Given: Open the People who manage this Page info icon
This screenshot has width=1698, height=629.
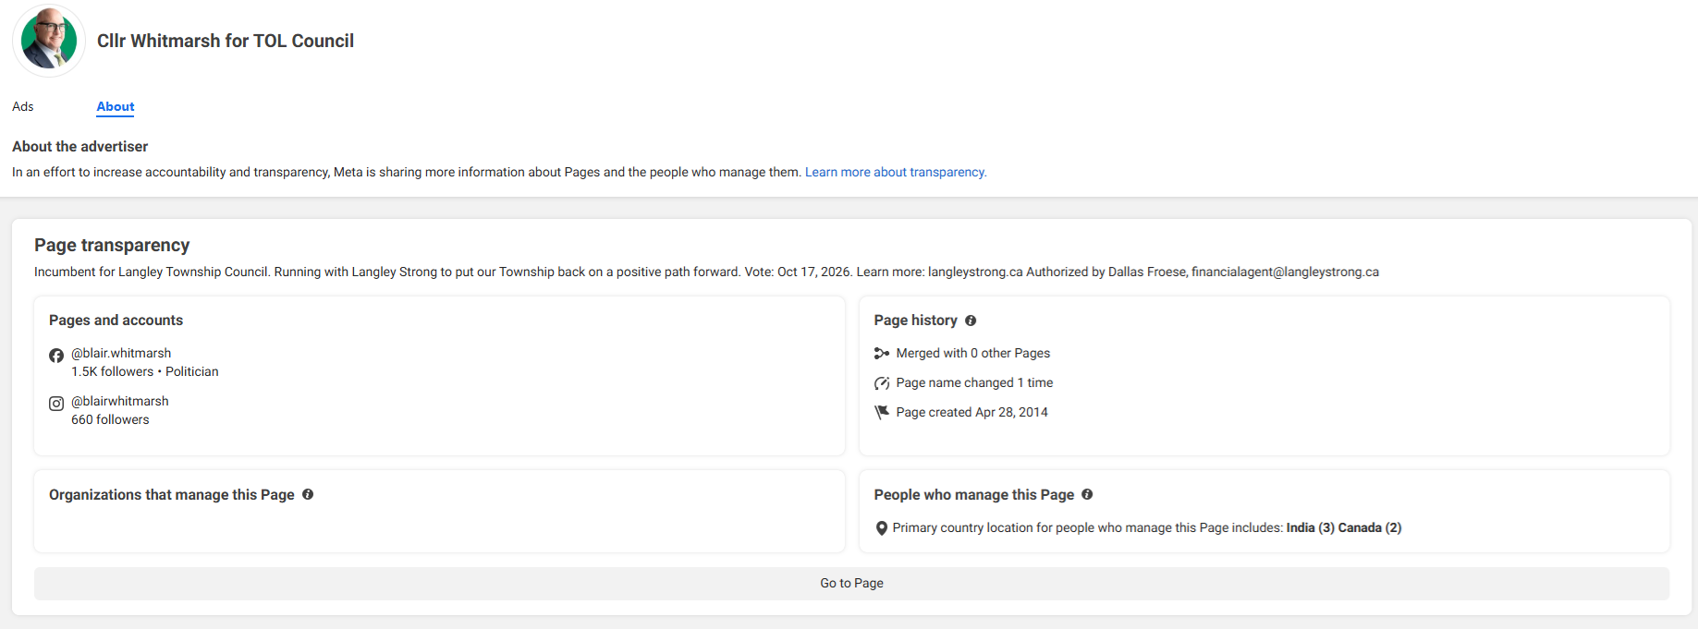Looking at the screenshot, I should [1087, 494].
